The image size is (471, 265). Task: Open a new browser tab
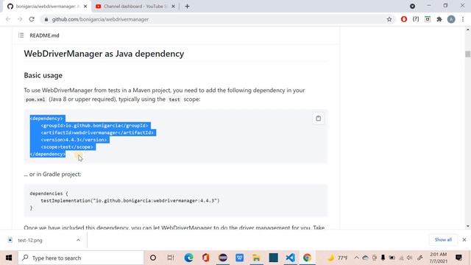click(187, 7)
